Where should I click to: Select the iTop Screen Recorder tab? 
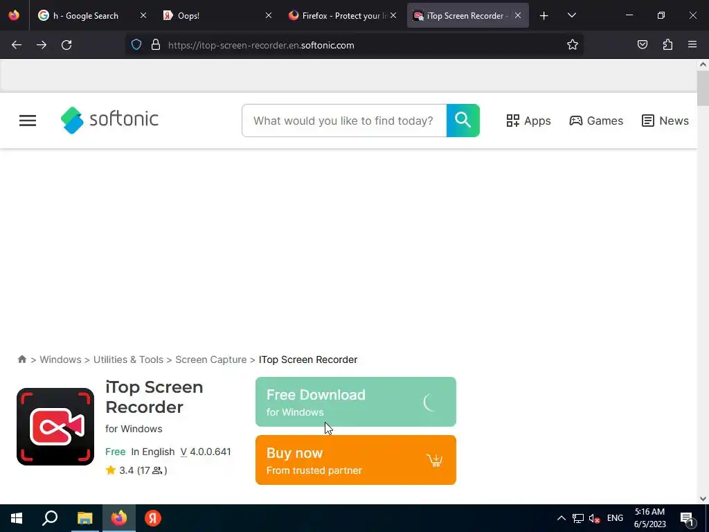(467, 15)
